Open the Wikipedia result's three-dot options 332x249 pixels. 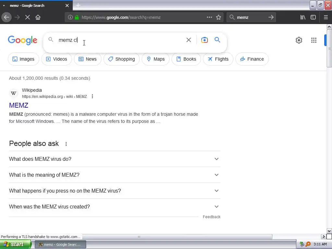tap(92, 97)
